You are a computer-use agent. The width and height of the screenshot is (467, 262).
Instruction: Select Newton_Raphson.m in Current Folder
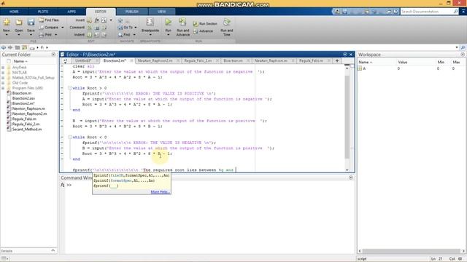(28, 108)
